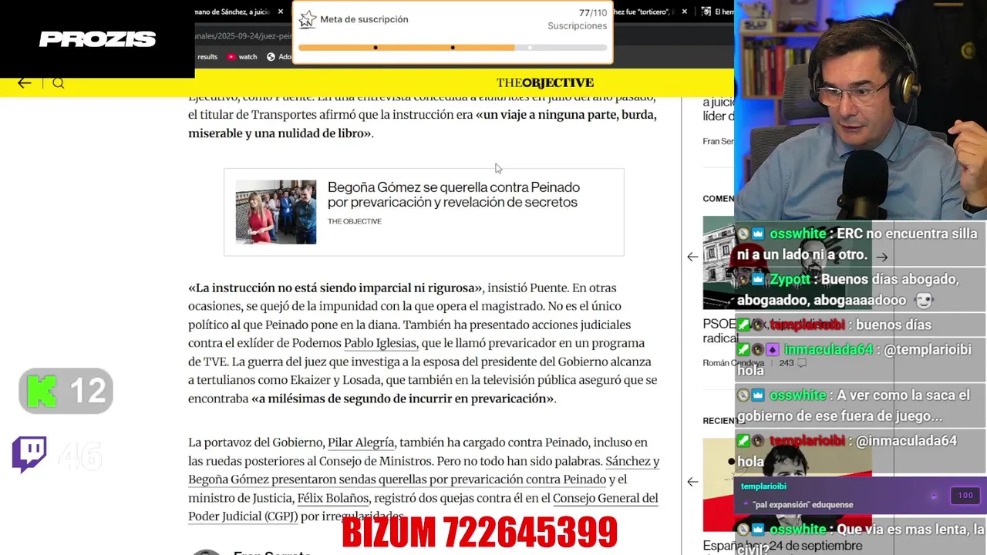Follow the Pilar Alegría link
Image resolution: width=987 pixels, height=555 pixels.
[361, 442]
